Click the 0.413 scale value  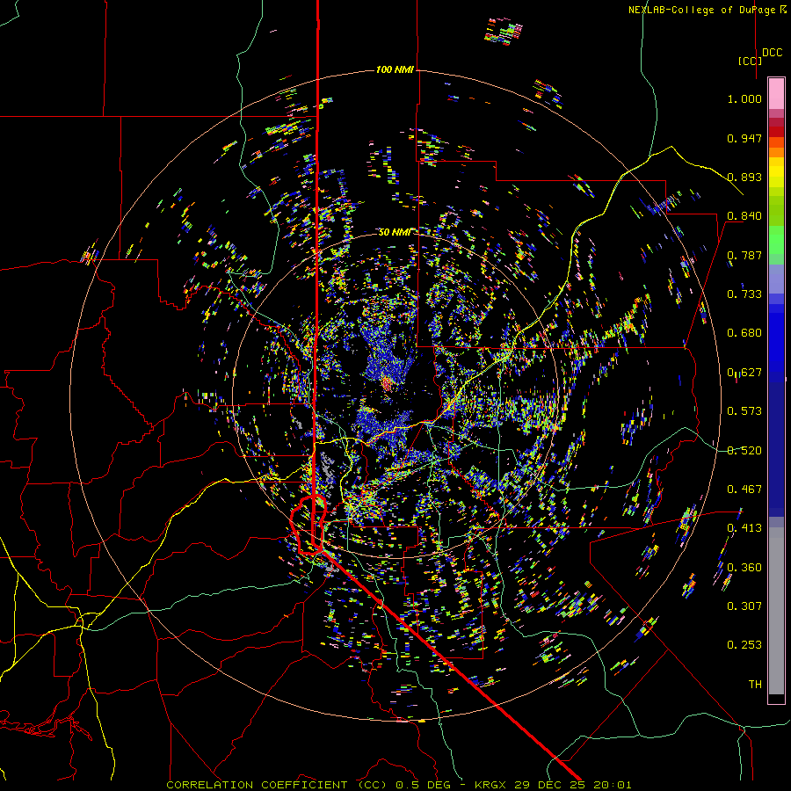(x=744, y=528)
